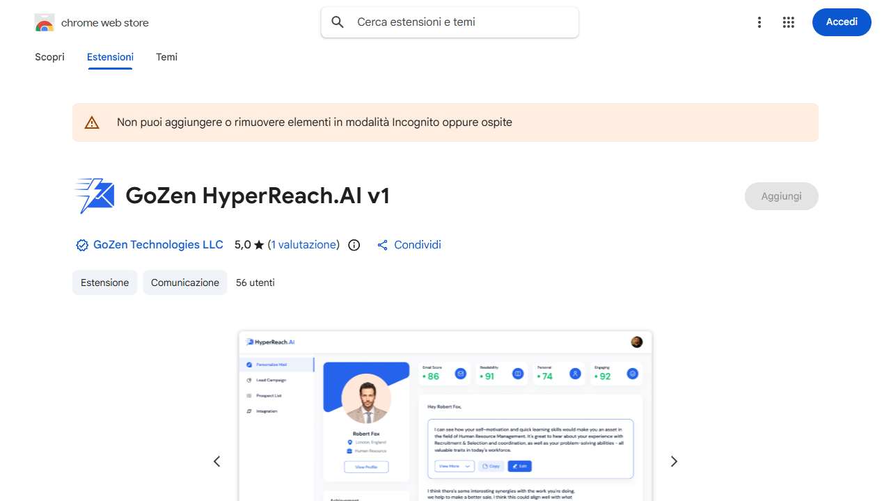This screenshot has width=891, height=501.
Task: Open the GoZen Technologies LLC publisher link
Action: (158, 245)
